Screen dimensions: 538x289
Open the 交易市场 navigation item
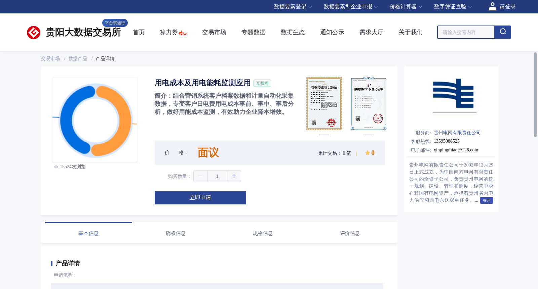pyautogui.click(x=214, y=32)
